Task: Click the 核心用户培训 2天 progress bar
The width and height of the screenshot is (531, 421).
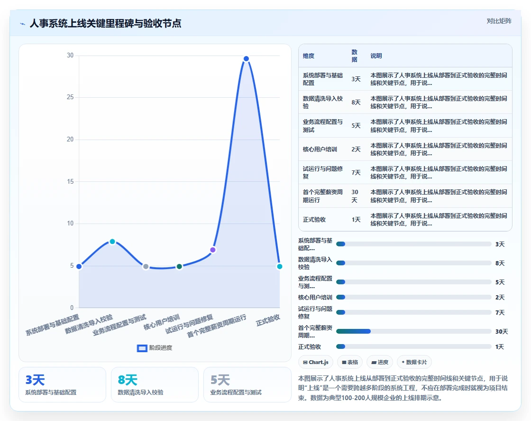Action: pyautogui.click(x=413, y=297)
